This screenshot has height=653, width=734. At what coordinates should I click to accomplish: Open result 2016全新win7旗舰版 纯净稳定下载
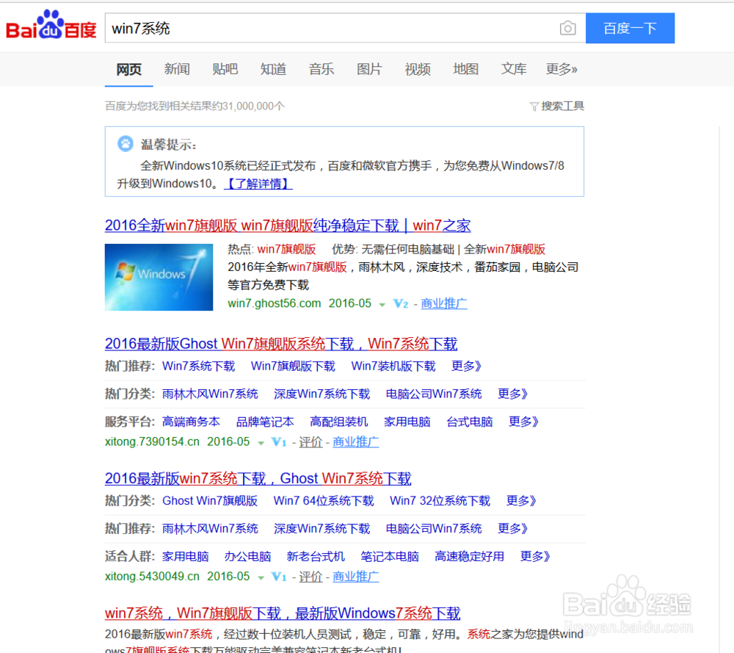coord(288,226)
